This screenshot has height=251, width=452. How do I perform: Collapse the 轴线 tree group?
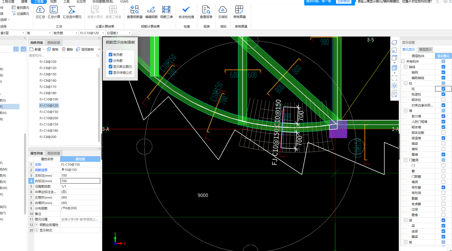click(406, 67)
